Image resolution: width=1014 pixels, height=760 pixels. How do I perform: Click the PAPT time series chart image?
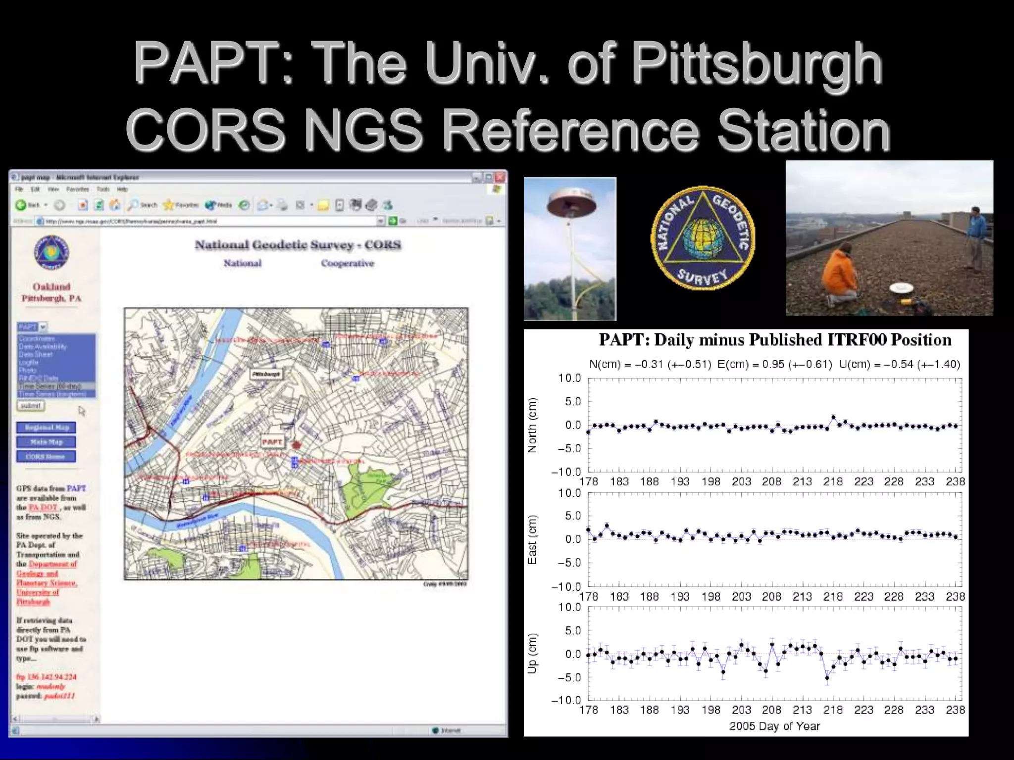pos(746,532)
